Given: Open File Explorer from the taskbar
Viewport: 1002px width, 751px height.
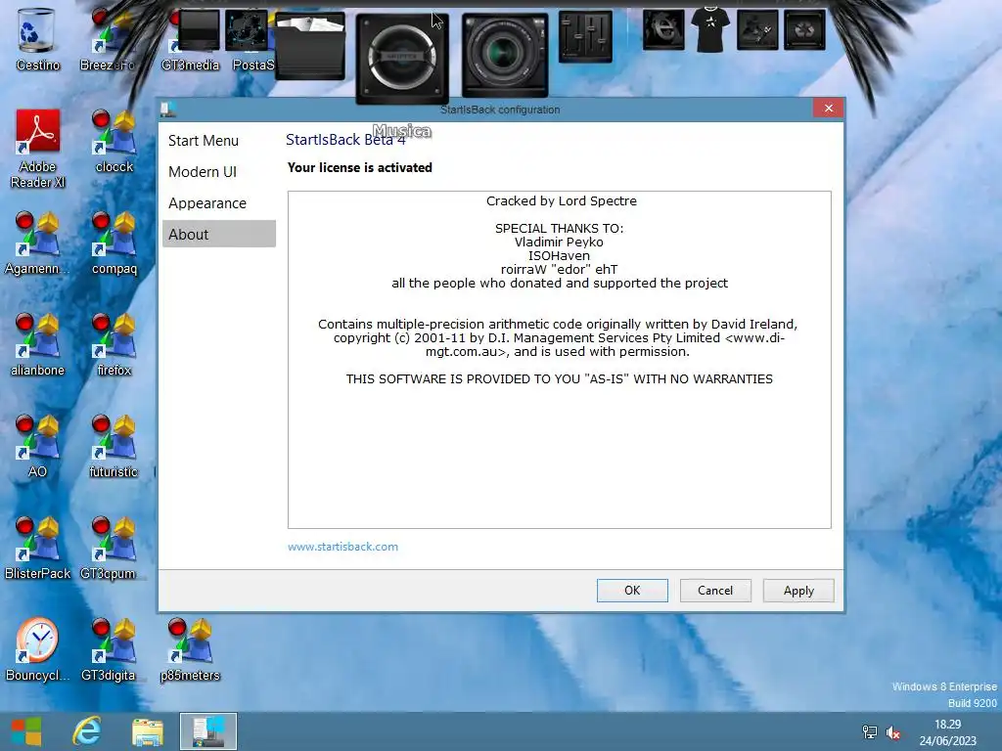Looking at the screenshot, I should click(x=148, y=731).
